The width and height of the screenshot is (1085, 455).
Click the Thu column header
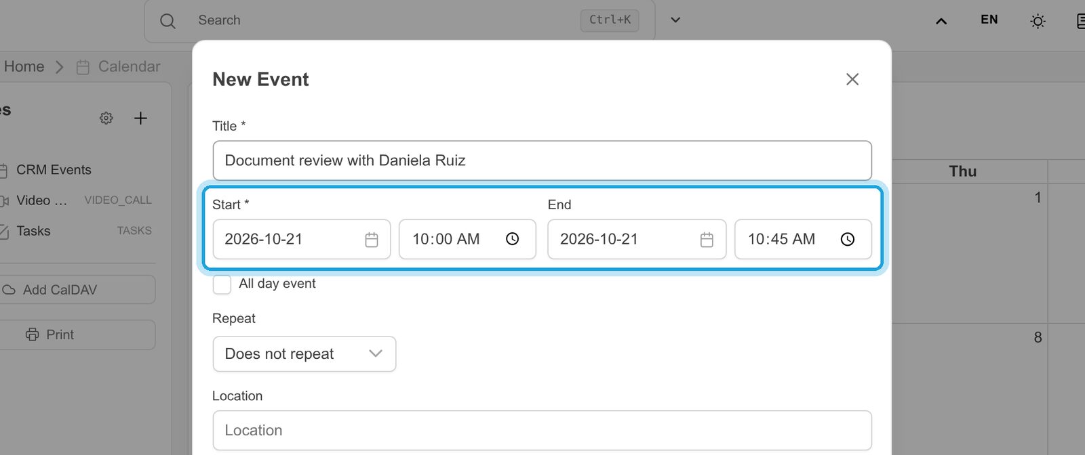(963, 171)
